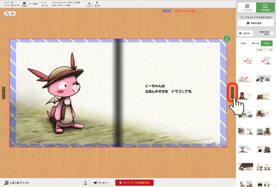Select the first photo thumbnail in panel
The image size is (276, 187).
[x=246, y=61]
